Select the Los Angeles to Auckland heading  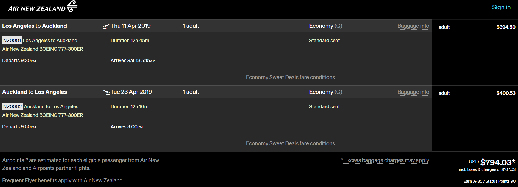(35, 26)
